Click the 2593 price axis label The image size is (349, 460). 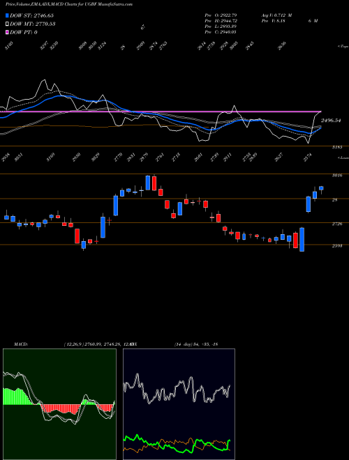336,246
